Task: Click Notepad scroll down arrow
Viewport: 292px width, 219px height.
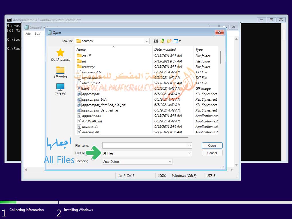Action: tap(236, 165)
